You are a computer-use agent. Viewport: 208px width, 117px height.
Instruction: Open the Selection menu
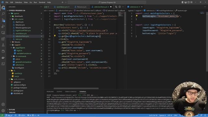pyautogui.click(x=19, y=2)
